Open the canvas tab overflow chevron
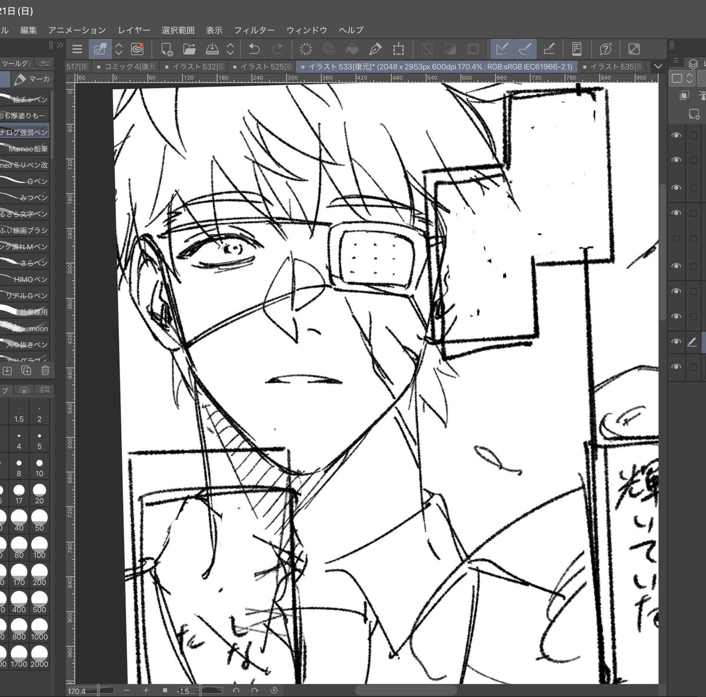The image size is (706, 697). 658,66
